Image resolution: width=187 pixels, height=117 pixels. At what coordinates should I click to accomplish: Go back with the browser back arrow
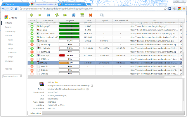coord(3,8)
